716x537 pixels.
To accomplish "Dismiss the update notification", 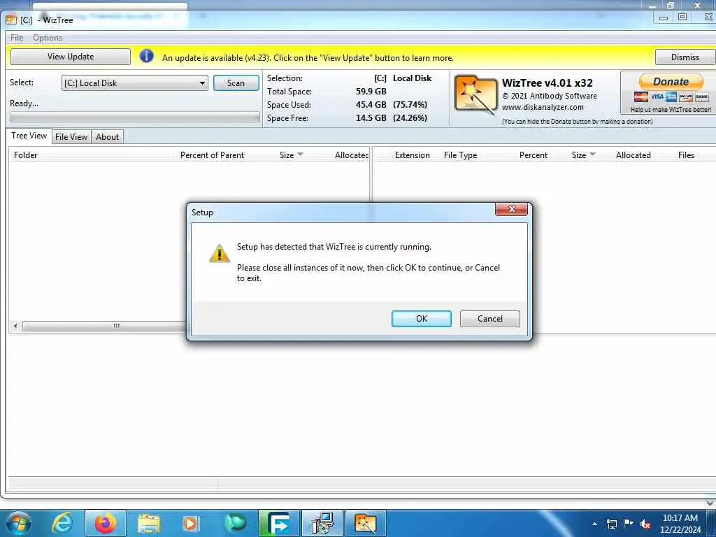I will [x=685, y=57].
